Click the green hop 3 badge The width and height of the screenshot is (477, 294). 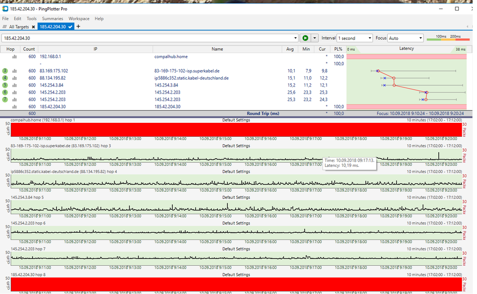(x=5, y=71)
